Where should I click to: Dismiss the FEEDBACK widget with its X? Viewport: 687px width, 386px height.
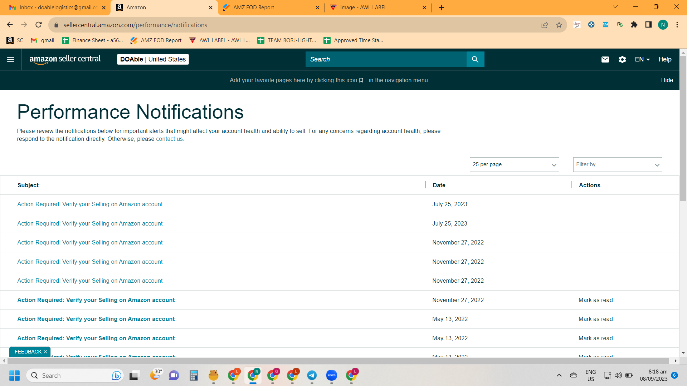coord(45,352)
